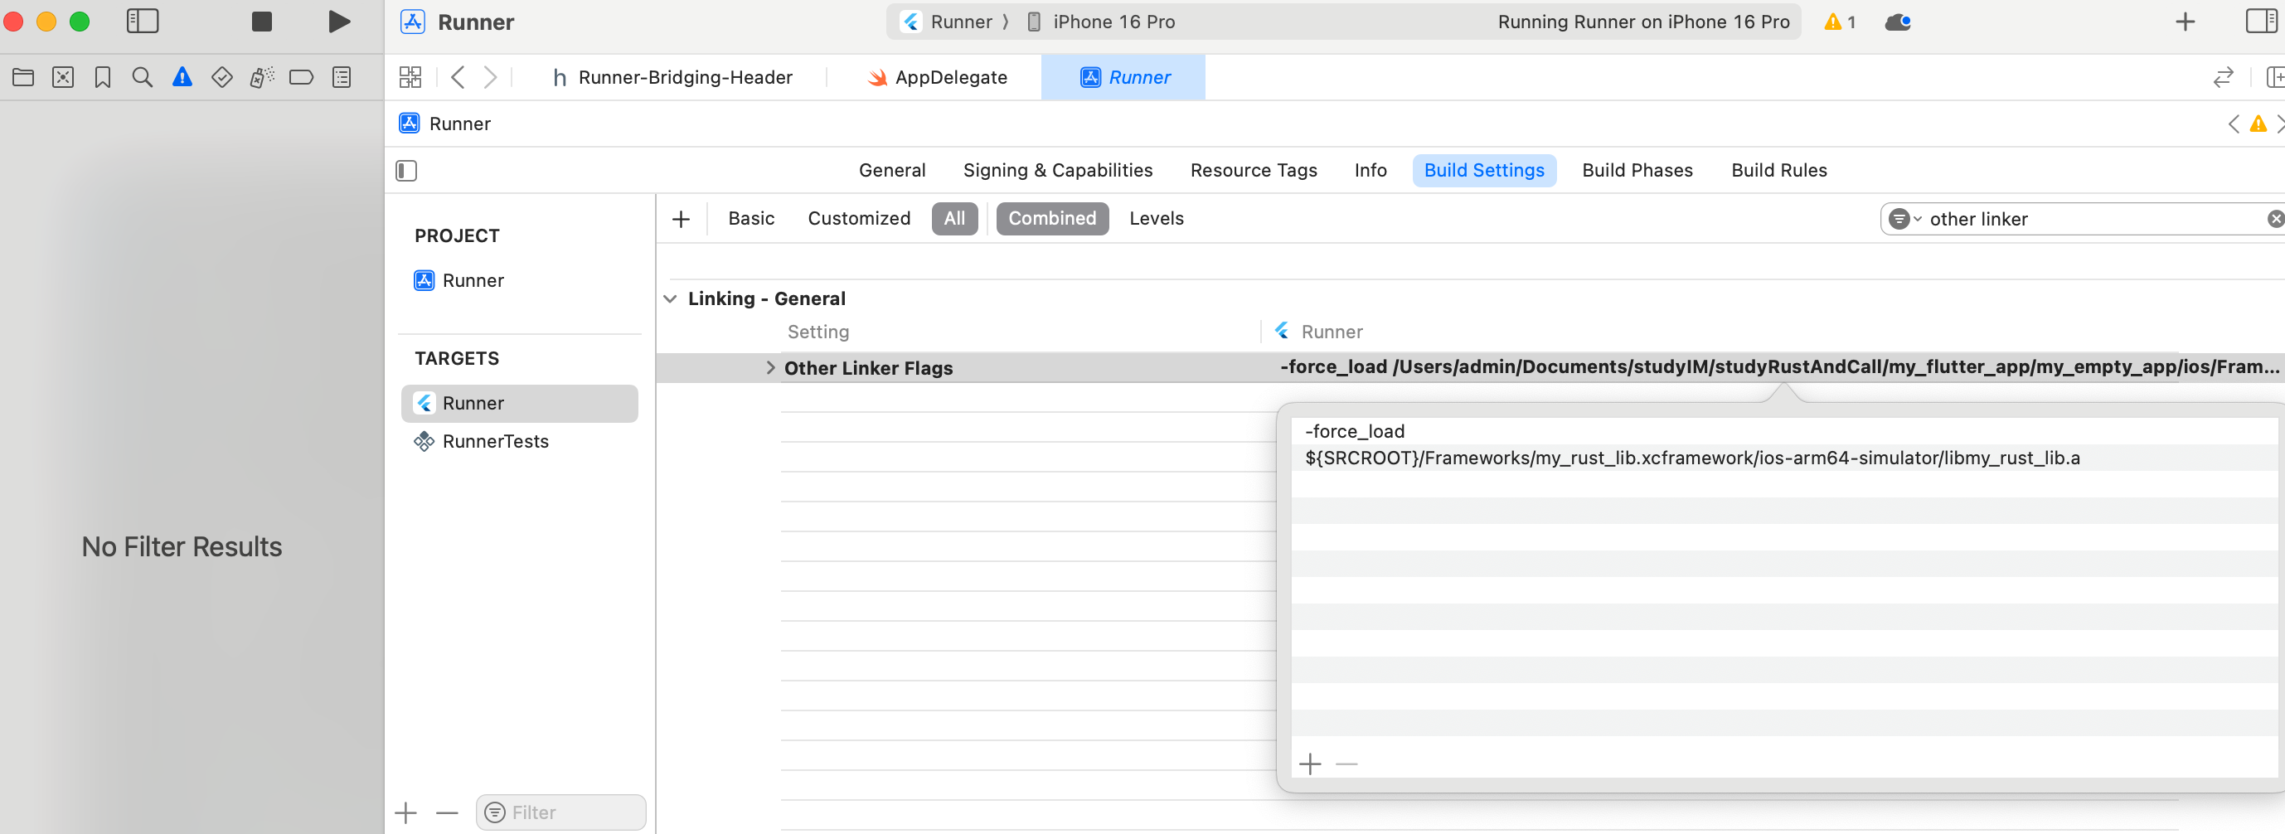The height and width of the screenshot is (834, 2285).
Task: Open the Info tab
Action: (1370, 170)
